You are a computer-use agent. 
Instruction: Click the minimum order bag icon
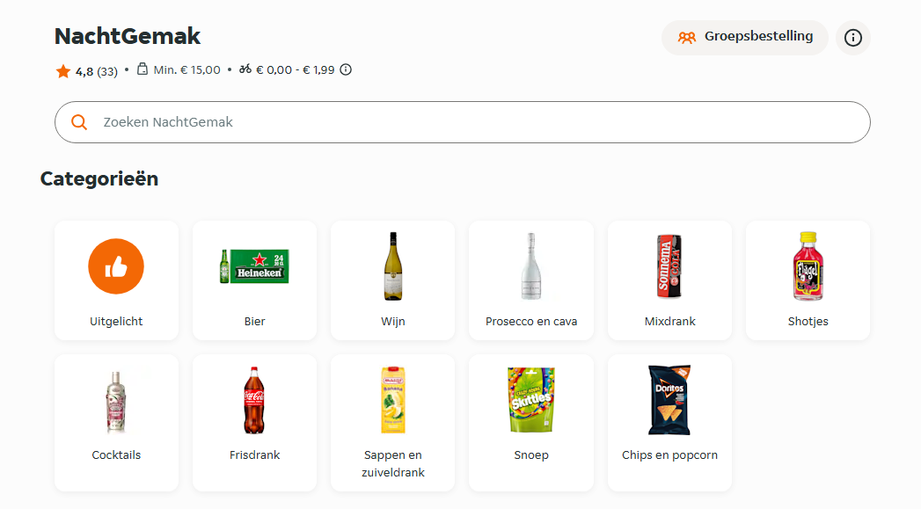pos(143,69)
